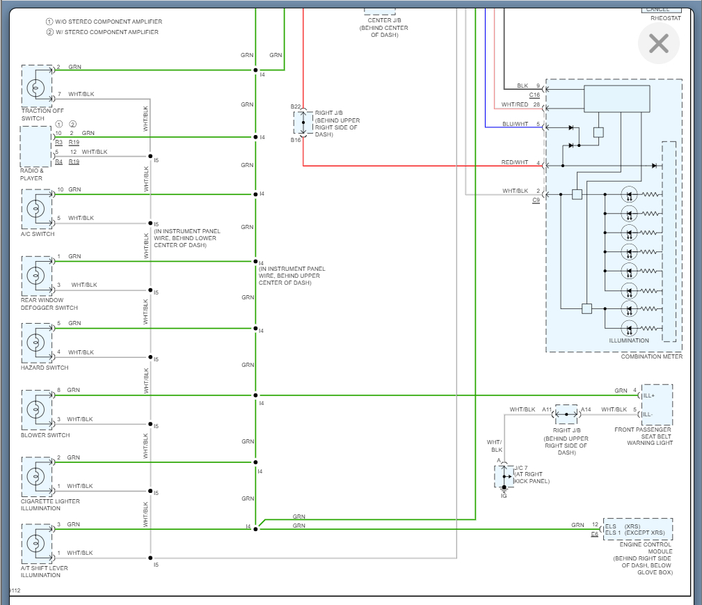
Task: Click the R4 connector reference under Radio
Action: (x=59, y=162)
